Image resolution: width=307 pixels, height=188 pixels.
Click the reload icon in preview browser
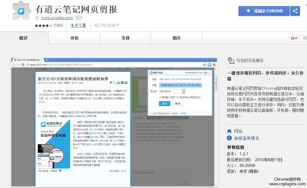point(23,65)
